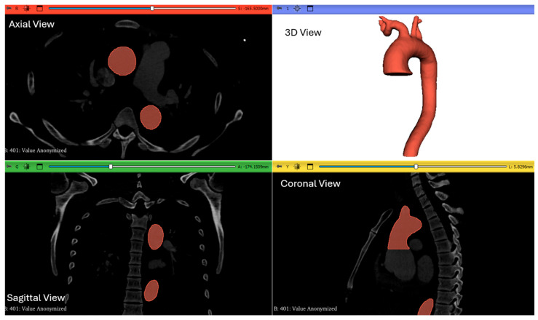Click the descending aorta segment in axial view
538x320 pixels.
point(151,117)
